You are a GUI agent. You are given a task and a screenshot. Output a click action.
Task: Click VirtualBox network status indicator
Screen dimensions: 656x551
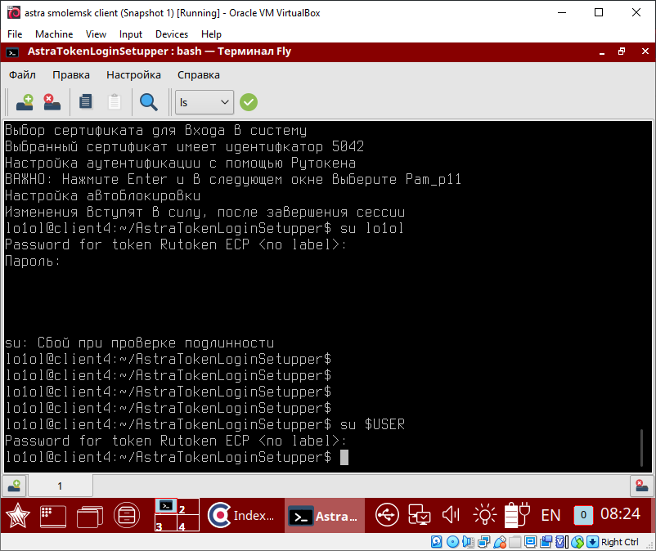pos(484,542)
